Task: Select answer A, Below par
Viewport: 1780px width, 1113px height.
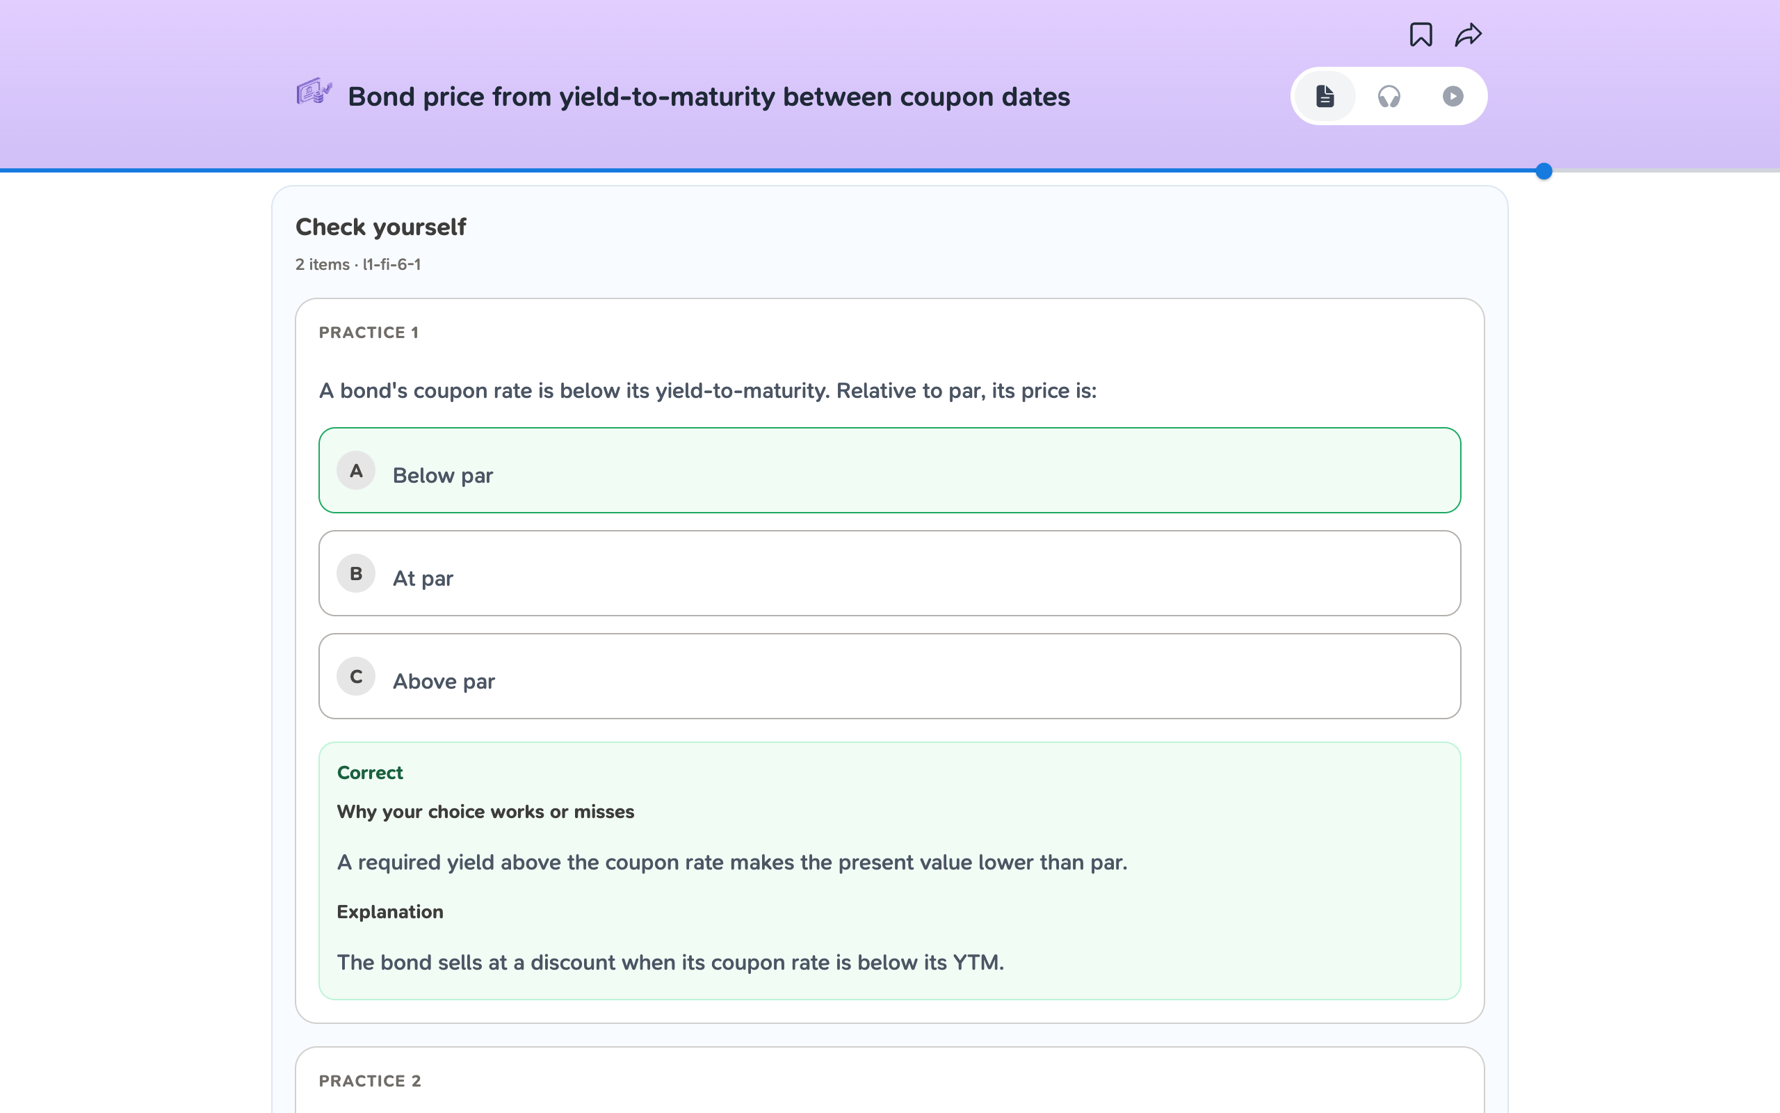Action: (889, 470)
